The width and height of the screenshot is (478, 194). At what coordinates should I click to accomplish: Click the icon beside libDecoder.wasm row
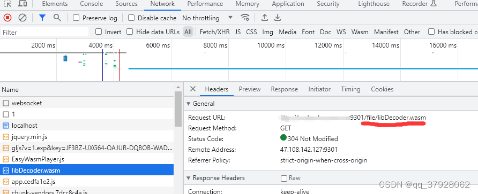click(6, 170)
